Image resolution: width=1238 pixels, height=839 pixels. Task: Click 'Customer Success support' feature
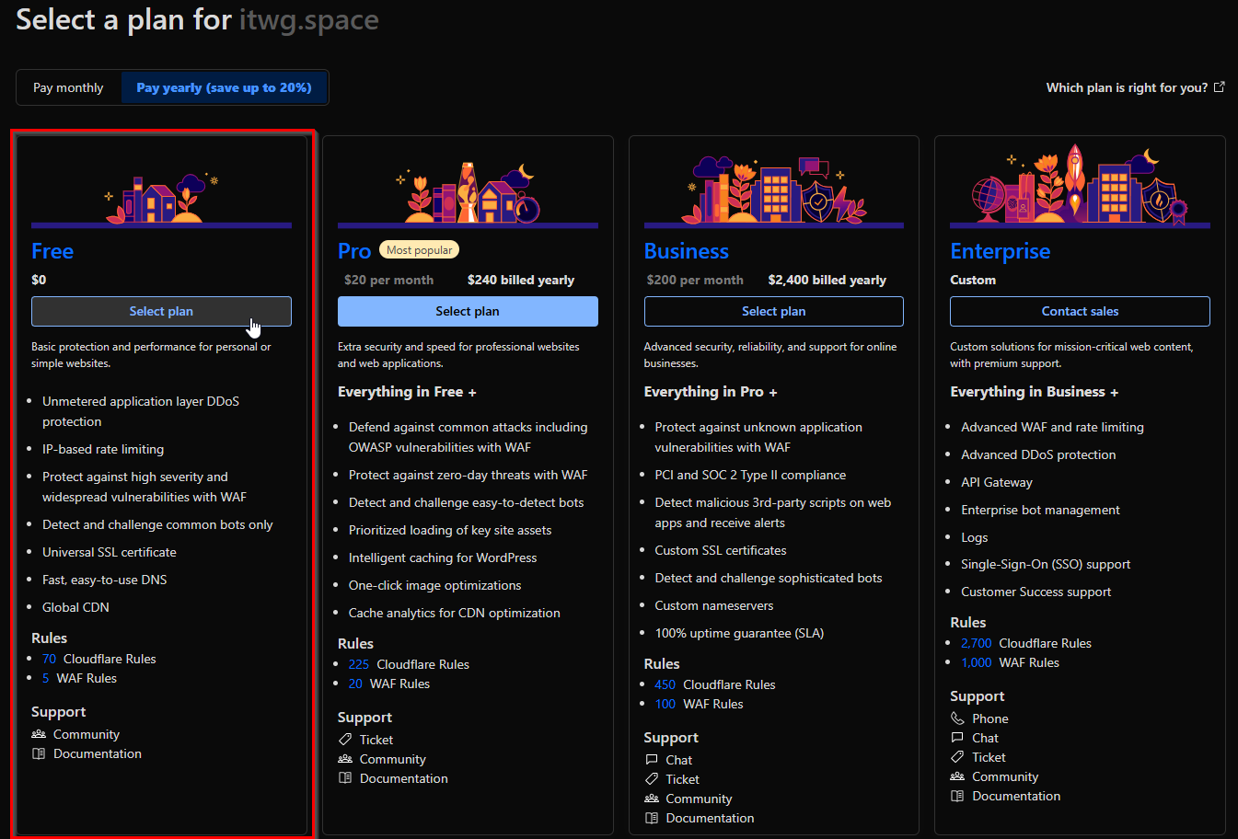1036,592
